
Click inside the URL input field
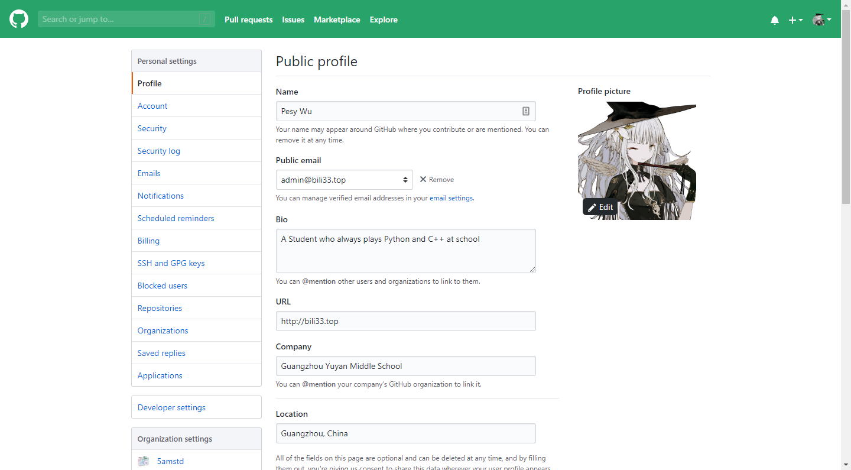[405, 321]
